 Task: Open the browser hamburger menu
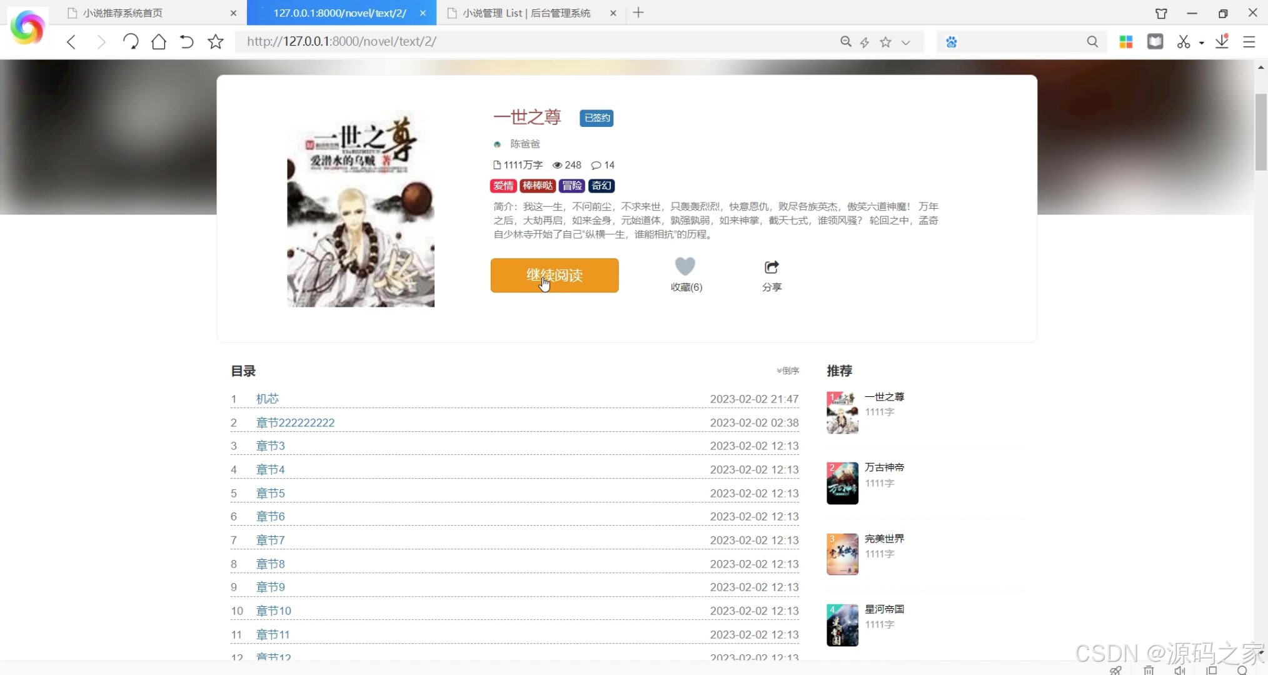[1249, 42]
